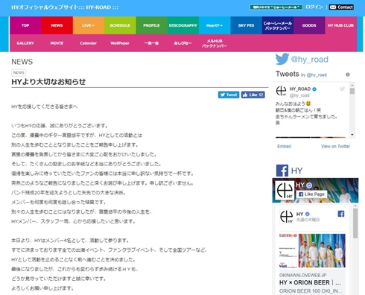The height and width of the screenshot is (295, 365).
Task: Click the HY_ROAD account name in tweet
Action: pyautogui.click(x=300, y=89)
